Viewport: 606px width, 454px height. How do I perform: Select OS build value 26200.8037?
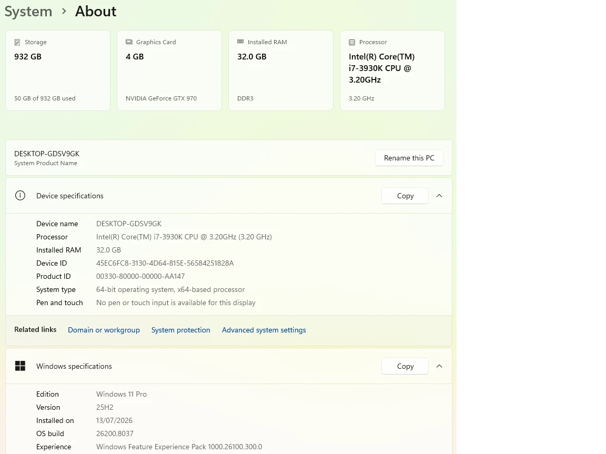115,433
